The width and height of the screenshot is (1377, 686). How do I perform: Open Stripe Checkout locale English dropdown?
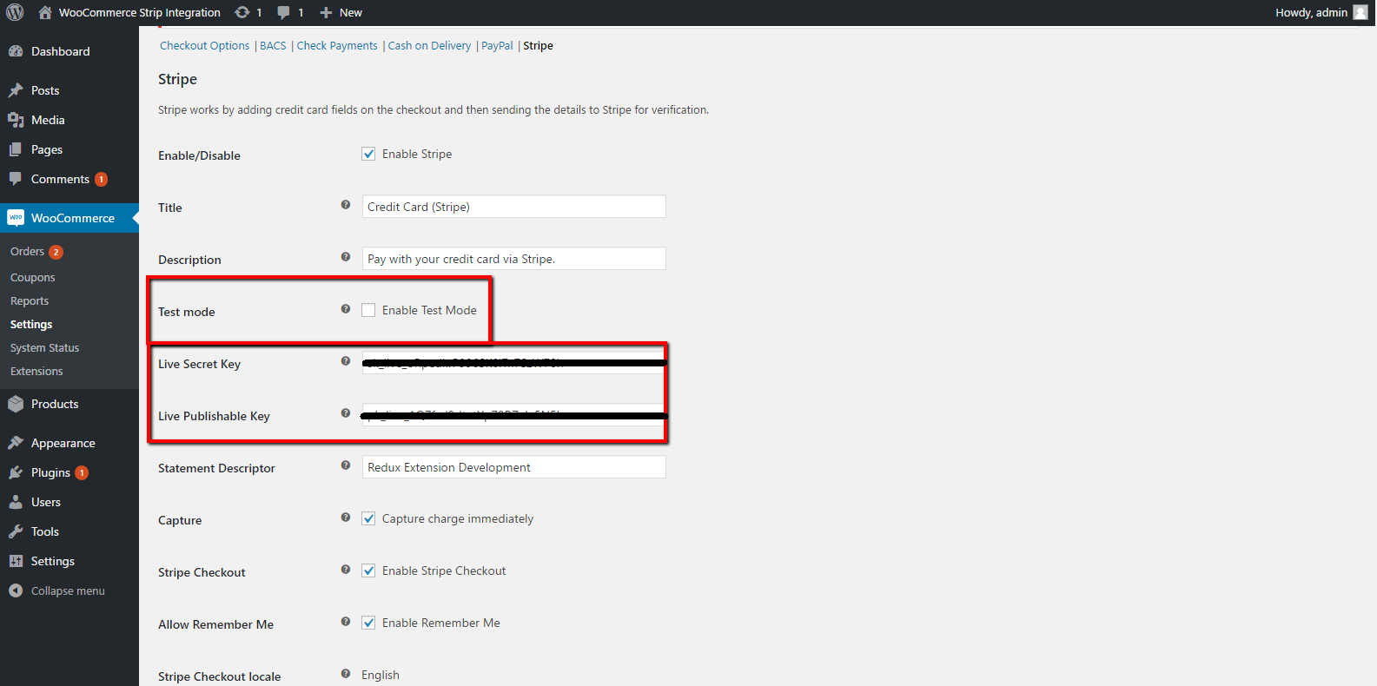pyautogui.click(x=381, y=675)
